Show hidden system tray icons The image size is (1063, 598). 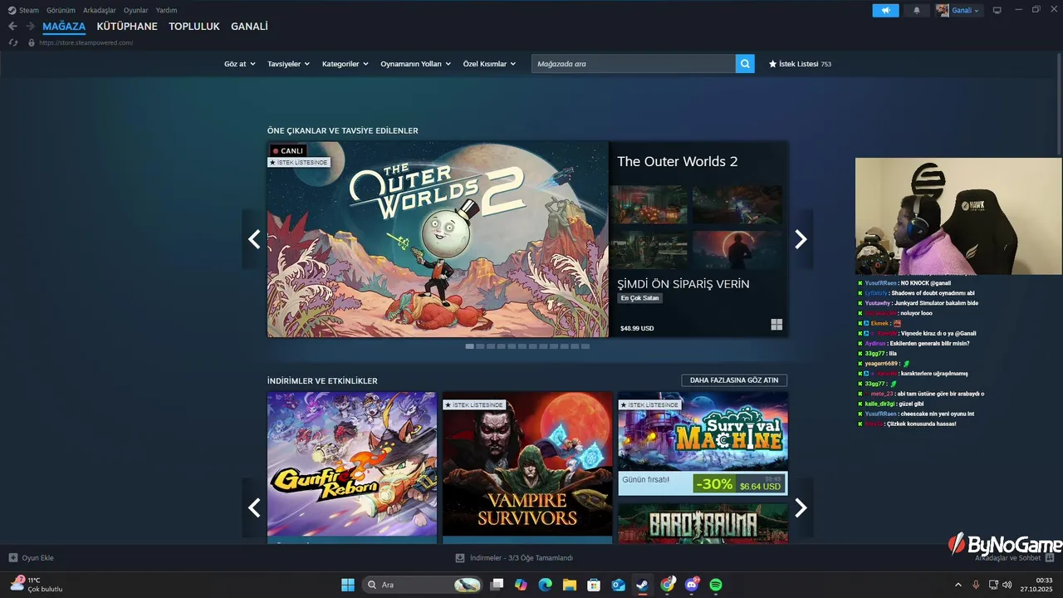pyautogui.click(x=958, y=585)
